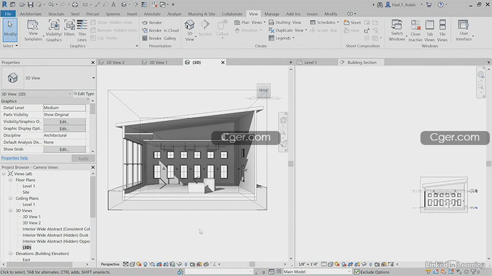Click the Project Browser horizontal scrollbar
This screenshot has width=492, height=276.
[x=39, y=264]
